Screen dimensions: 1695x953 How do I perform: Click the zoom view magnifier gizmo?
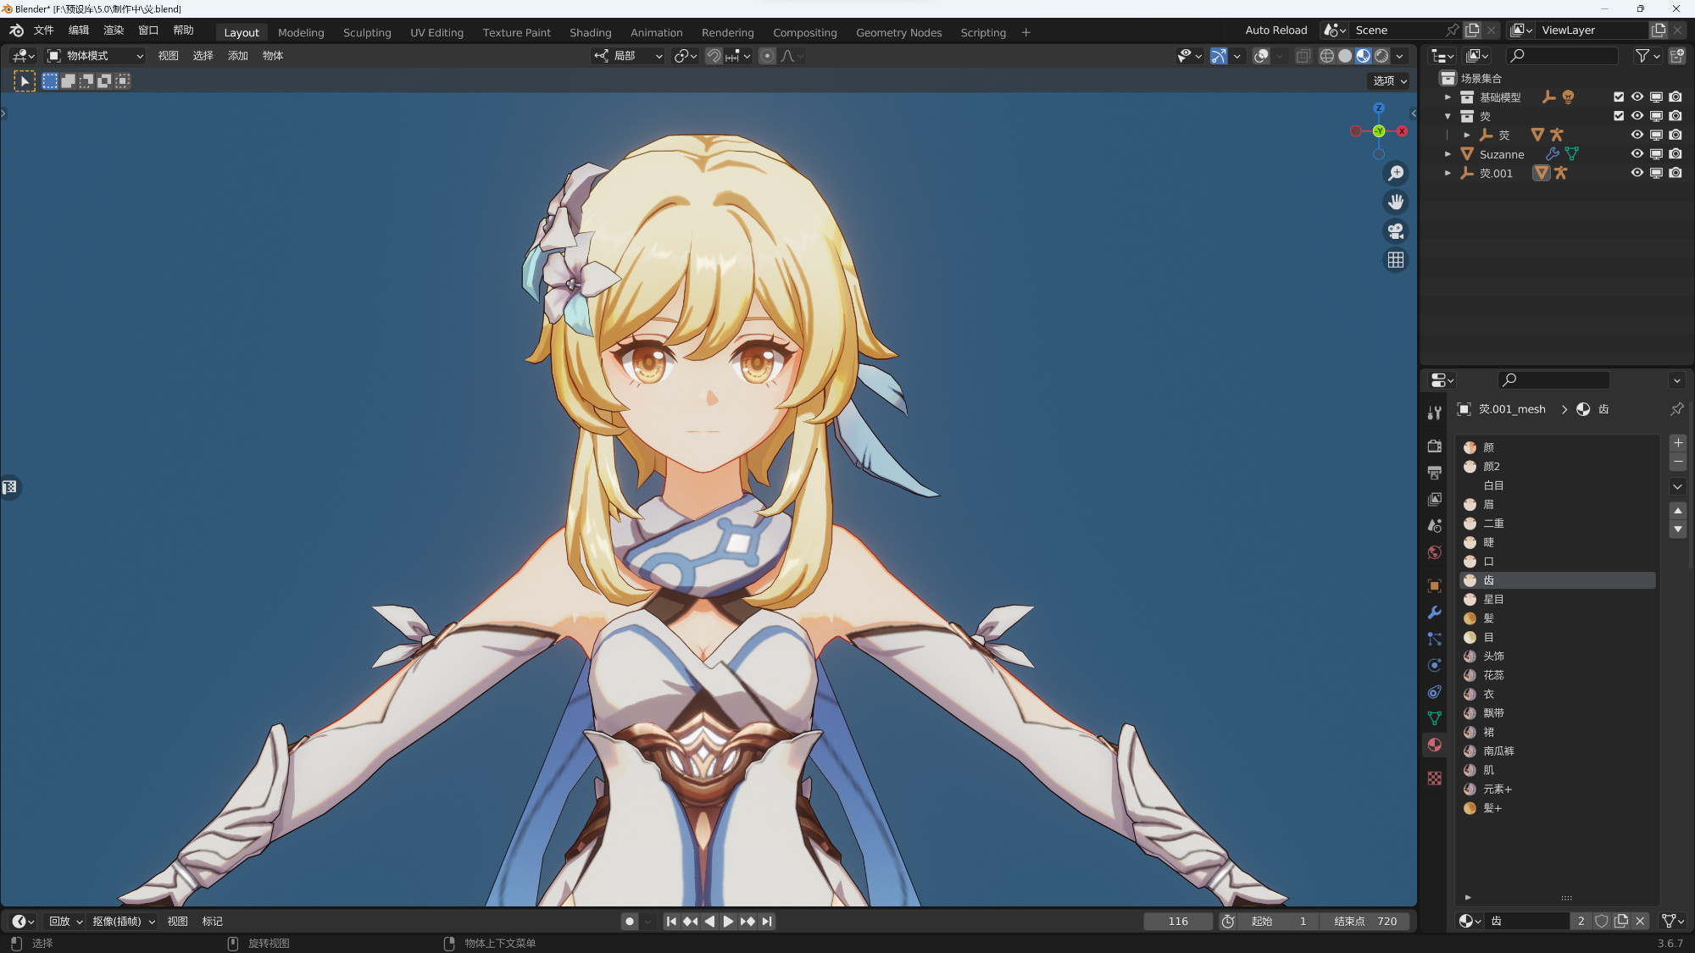pos(1395,174)
